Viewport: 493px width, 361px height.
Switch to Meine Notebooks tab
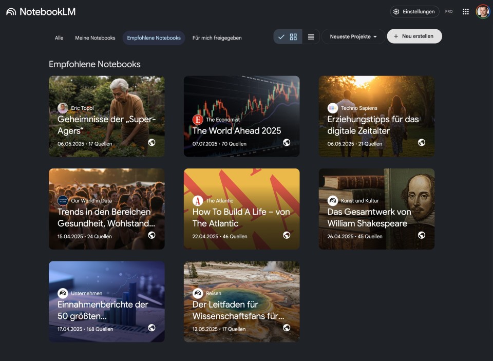pos(95,38)
